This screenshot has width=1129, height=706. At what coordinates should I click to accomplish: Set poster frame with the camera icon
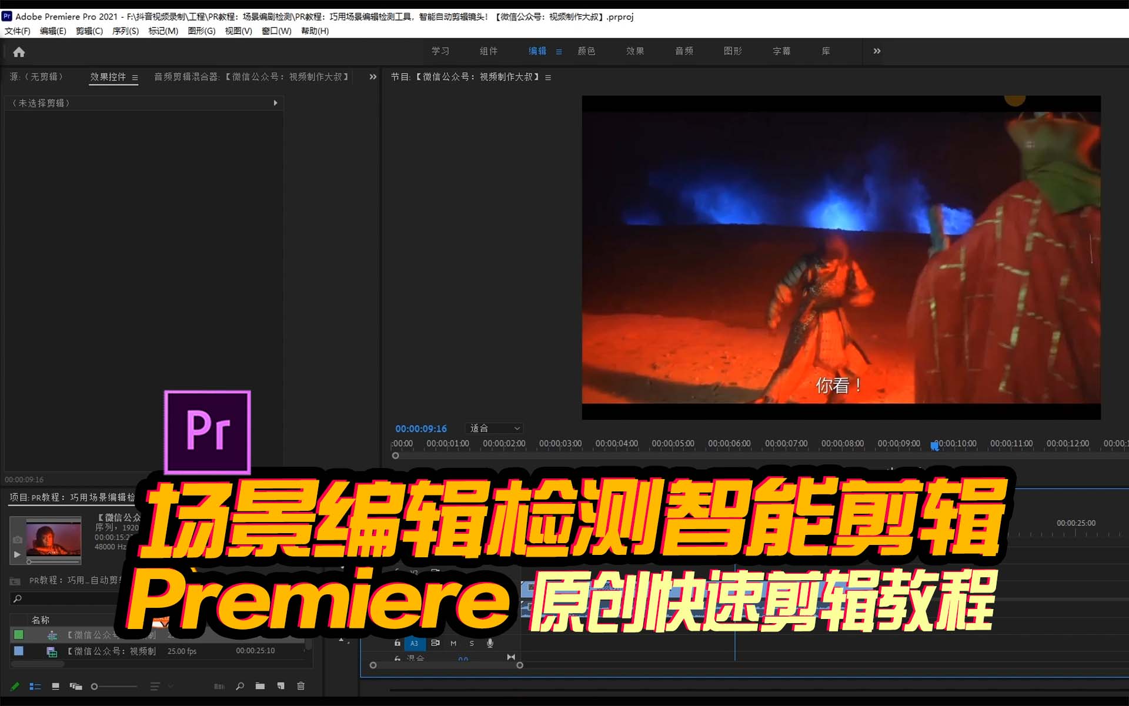pyautogui.click(x=18, y=540)
